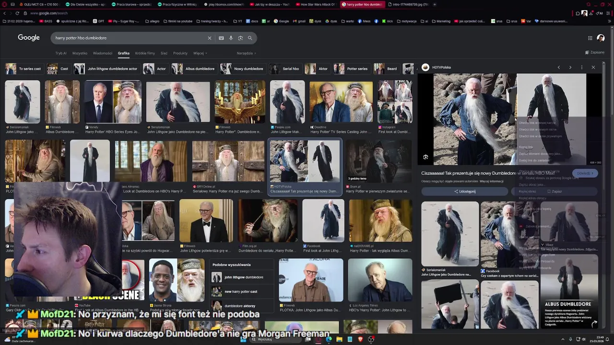Open OBS from the taskbar
The image size is (614, 345).
click(x=371, y=339)
